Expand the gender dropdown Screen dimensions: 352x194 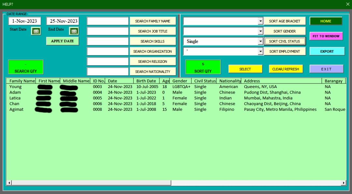pos(260,31)
